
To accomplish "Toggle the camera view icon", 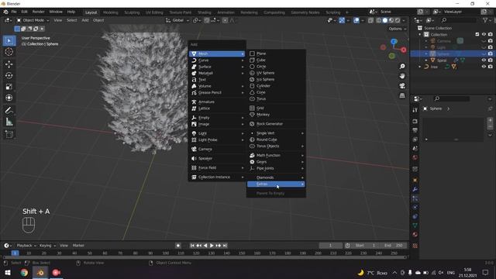I will (x=402, y=86).
